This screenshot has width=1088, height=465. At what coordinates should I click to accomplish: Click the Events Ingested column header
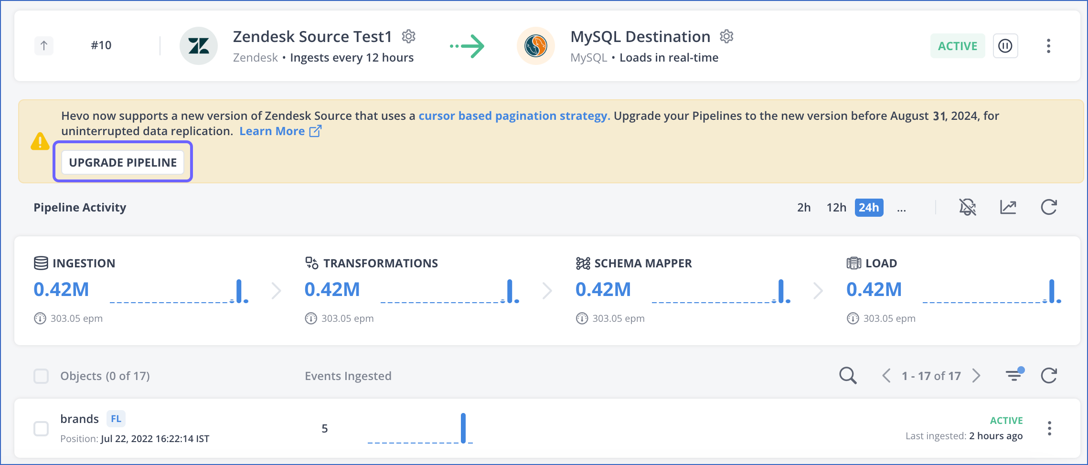(x=348, y=376)
